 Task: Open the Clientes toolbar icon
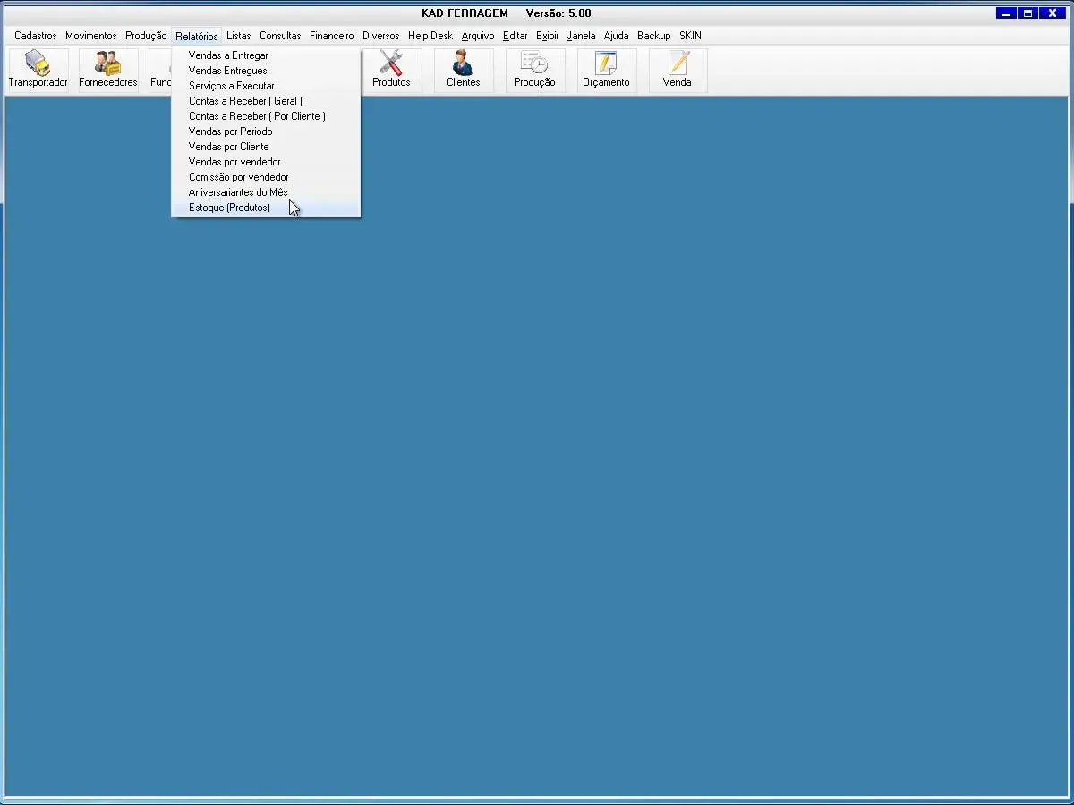(x=463, y=70)
